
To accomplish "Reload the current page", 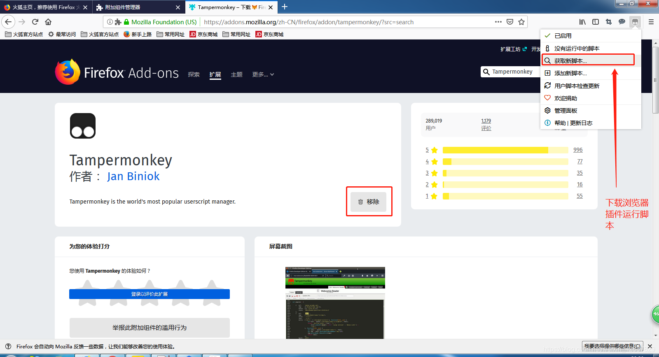I will pyautogui.click(x=35, y=22).
